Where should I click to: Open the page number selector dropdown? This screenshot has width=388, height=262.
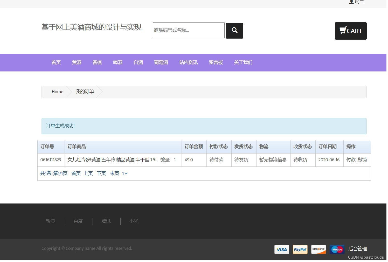(x=125, y=173)
